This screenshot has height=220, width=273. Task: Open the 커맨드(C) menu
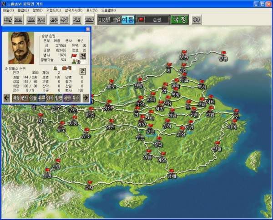pos(53,10)
